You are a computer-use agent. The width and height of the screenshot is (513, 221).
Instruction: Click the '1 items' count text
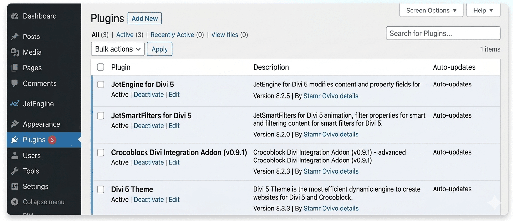[490, 49]
